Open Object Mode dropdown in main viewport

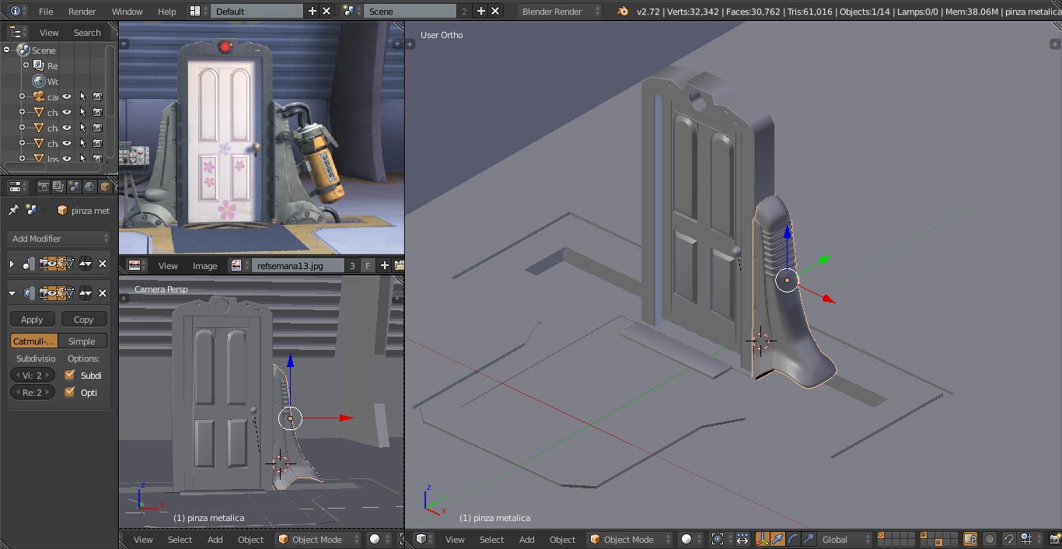[631, 539]
